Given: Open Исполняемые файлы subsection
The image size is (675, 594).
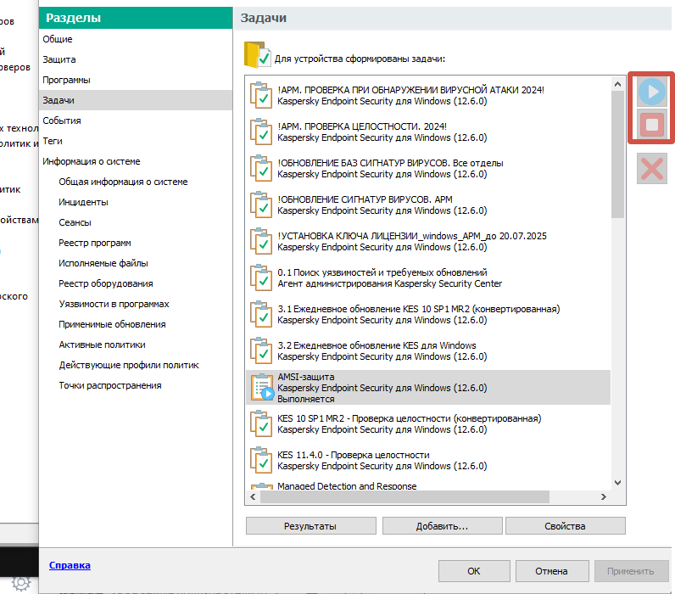Looking at the screenshot, I should [103, 263].
